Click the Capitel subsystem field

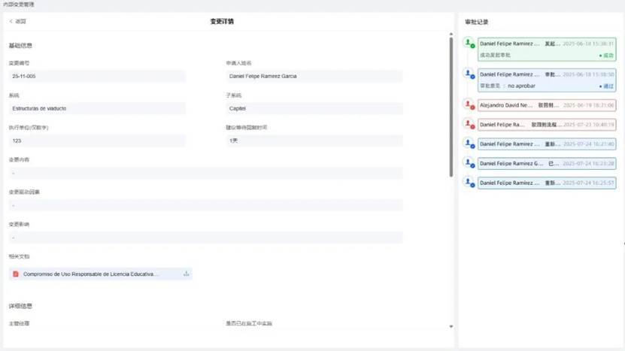(314, 108)
